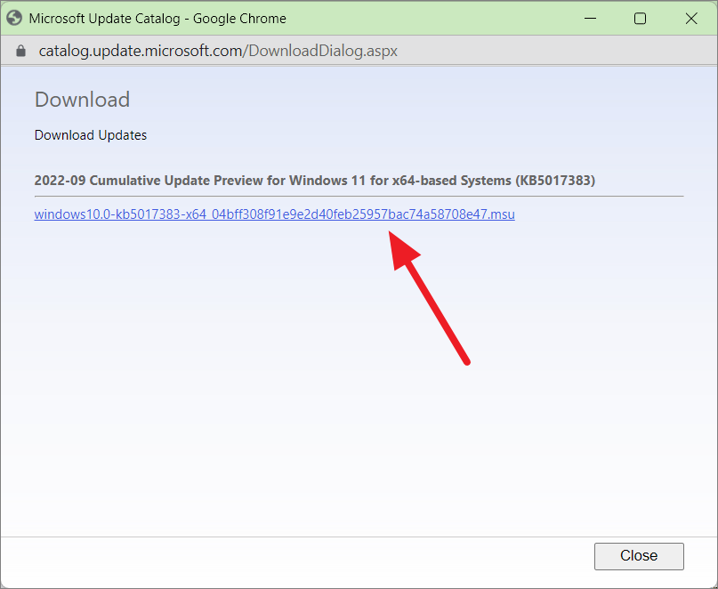Click the Download page heading

82,100
